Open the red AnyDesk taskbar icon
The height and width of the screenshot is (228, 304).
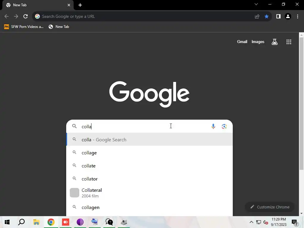tap(66, 222)
